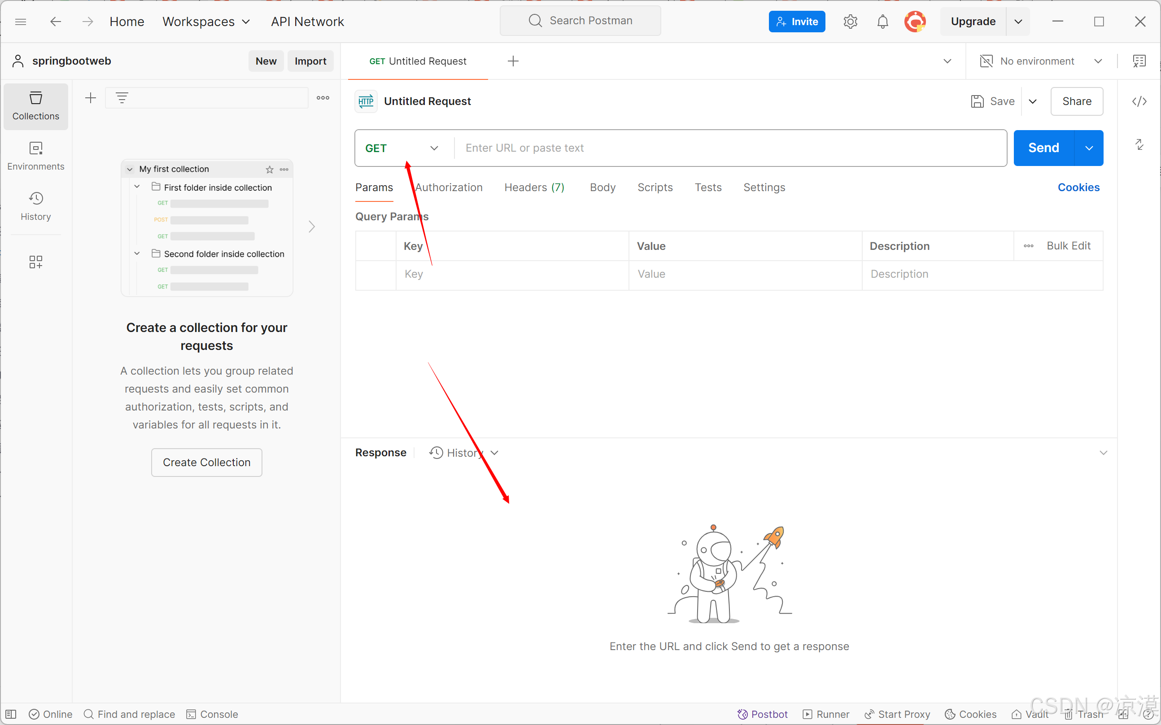Go forward with the right arrow

coord(87,22)
